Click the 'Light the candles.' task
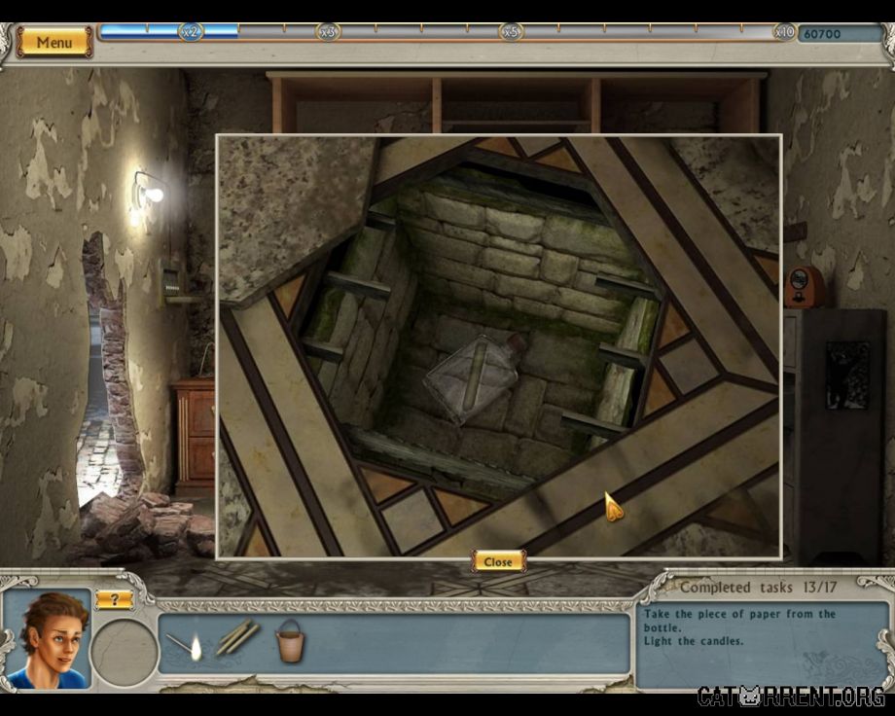 point(694,641)
